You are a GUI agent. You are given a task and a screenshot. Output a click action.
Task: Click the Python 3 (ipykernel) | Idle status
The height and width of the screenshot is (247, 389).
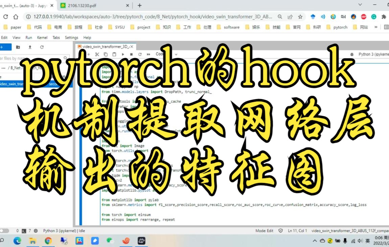click(x=64, y=231)
